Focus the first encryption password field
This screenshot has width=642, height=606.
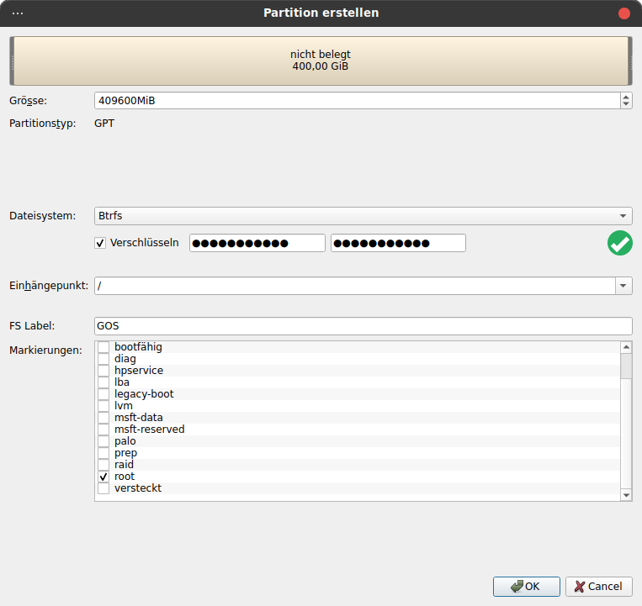pyautogui.click(x=257, y=244)
